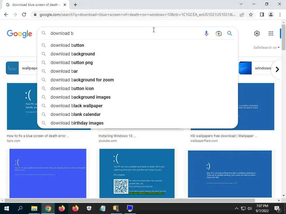Close the 'download blue screen of death' tab
The height and width of the screenshot is (214, 286).
point(65,5)
